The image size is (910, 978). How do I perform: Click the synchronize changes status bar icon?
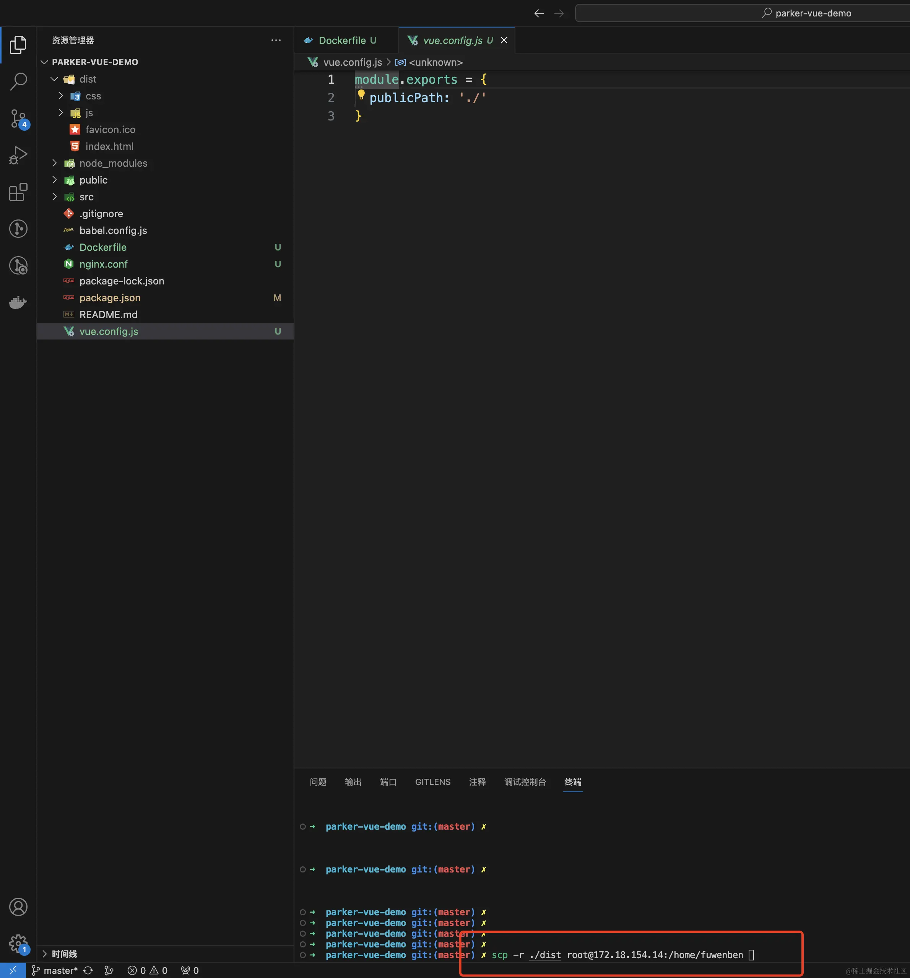[x=88, y=970]
